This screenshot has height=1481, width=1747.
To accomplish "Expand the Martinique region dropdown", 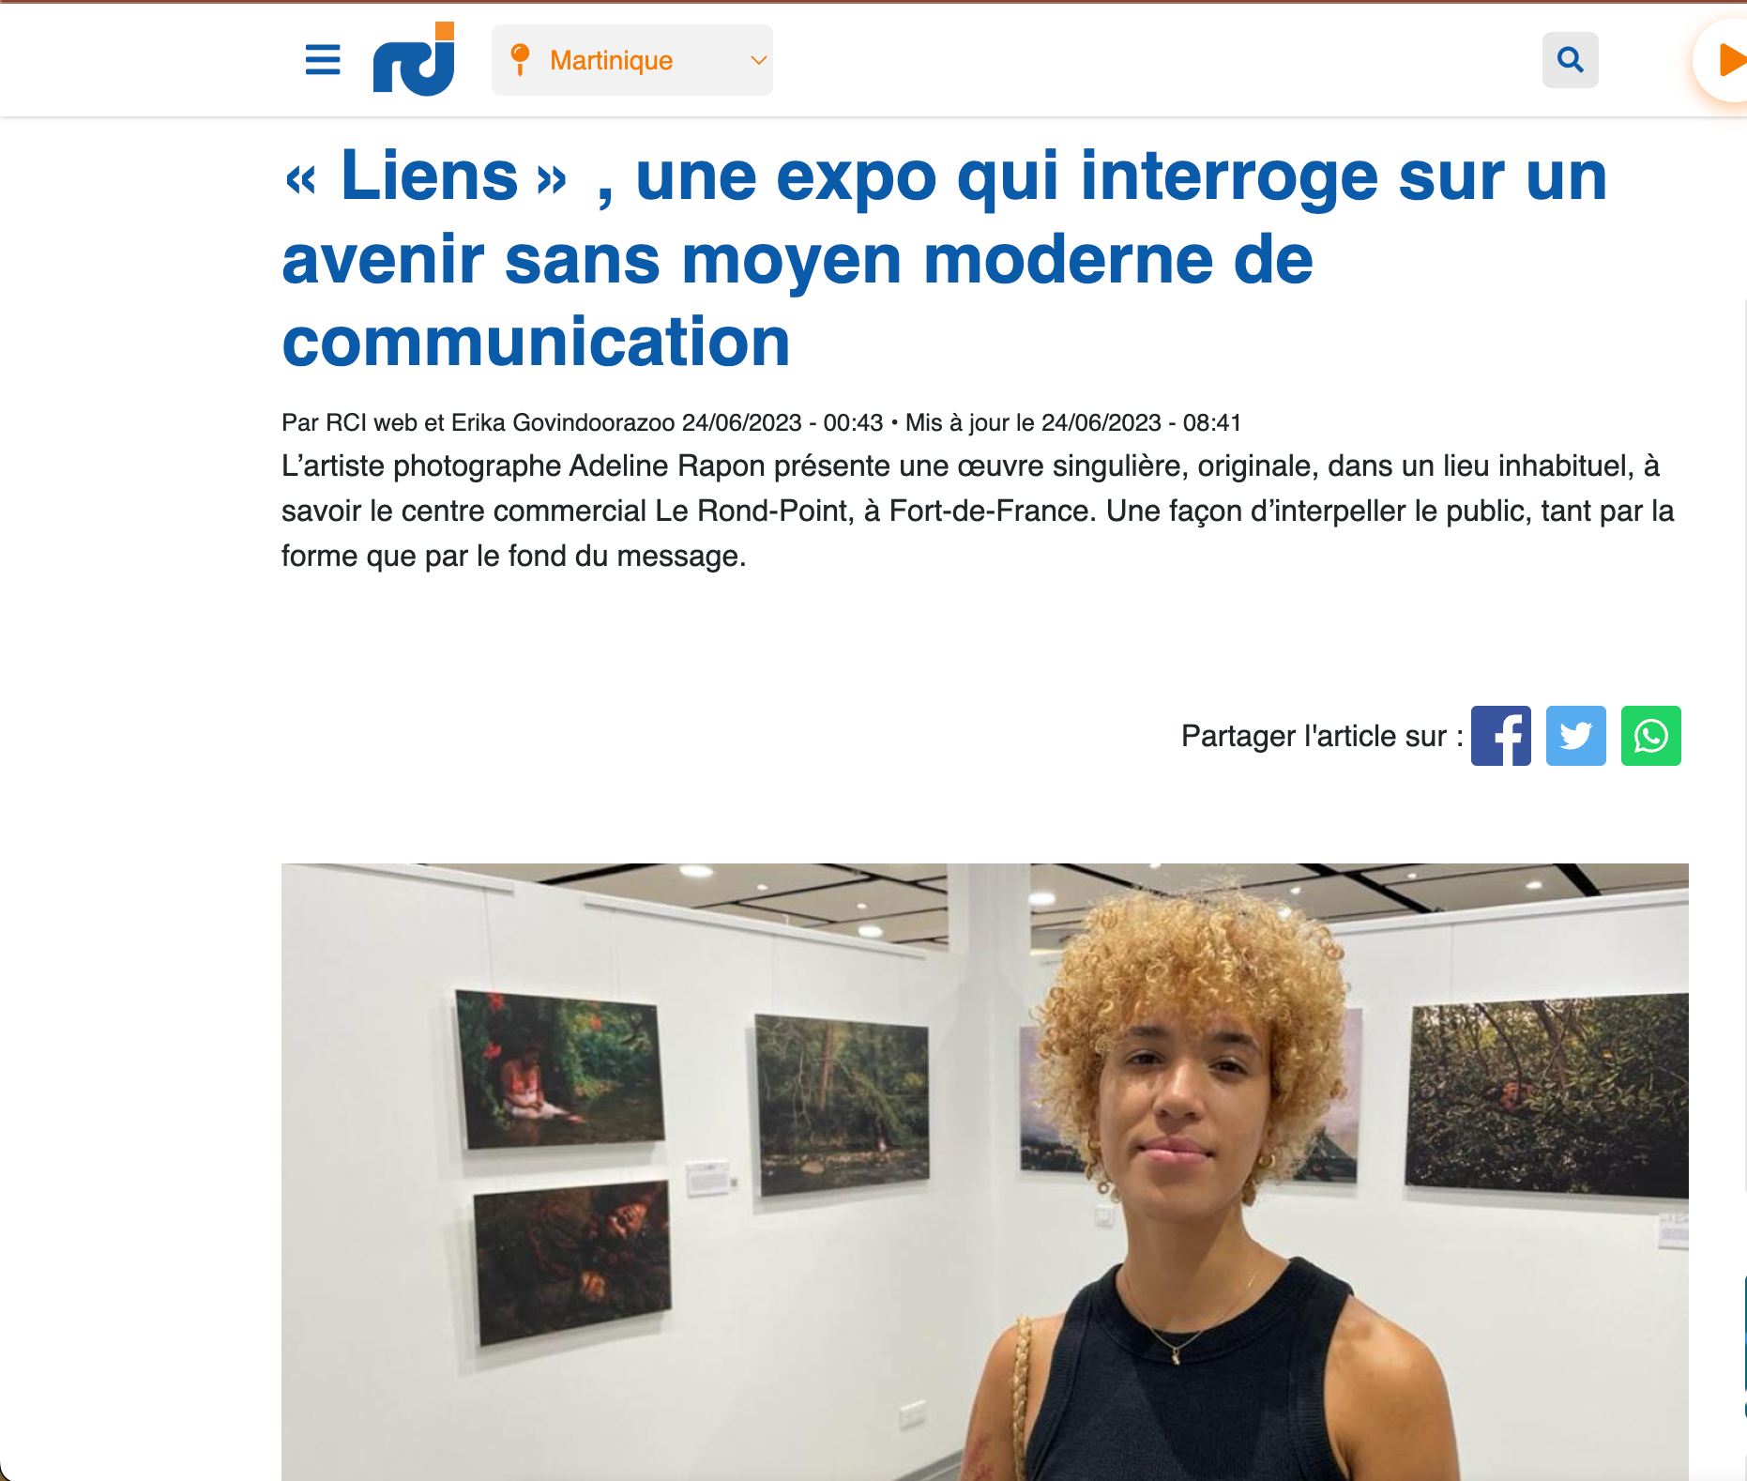I will 632,60.
